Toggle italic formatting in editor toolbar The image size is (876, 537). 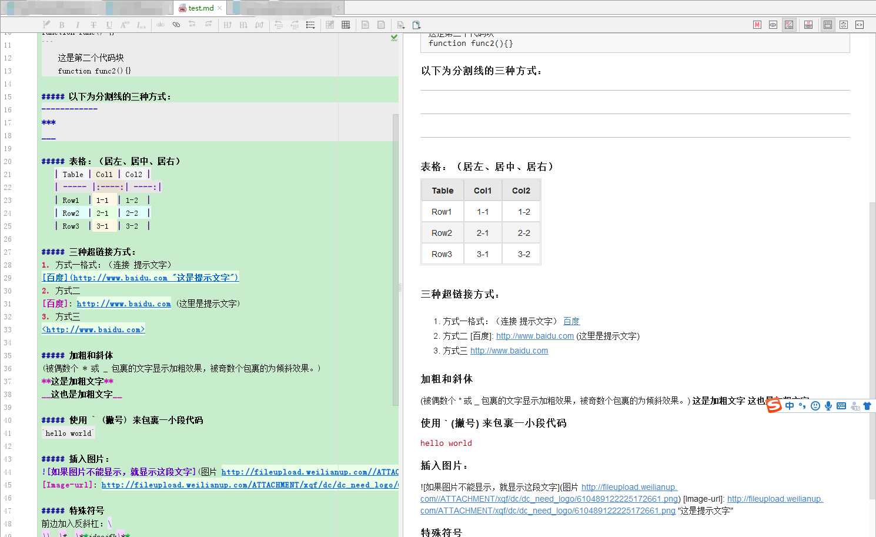78,25
